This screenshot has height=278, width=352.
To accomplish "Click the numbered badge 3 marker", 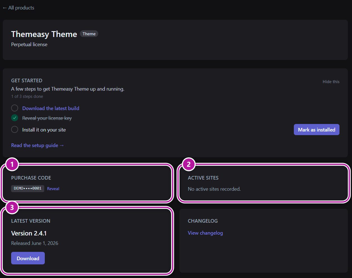I will tap(12, 207).
